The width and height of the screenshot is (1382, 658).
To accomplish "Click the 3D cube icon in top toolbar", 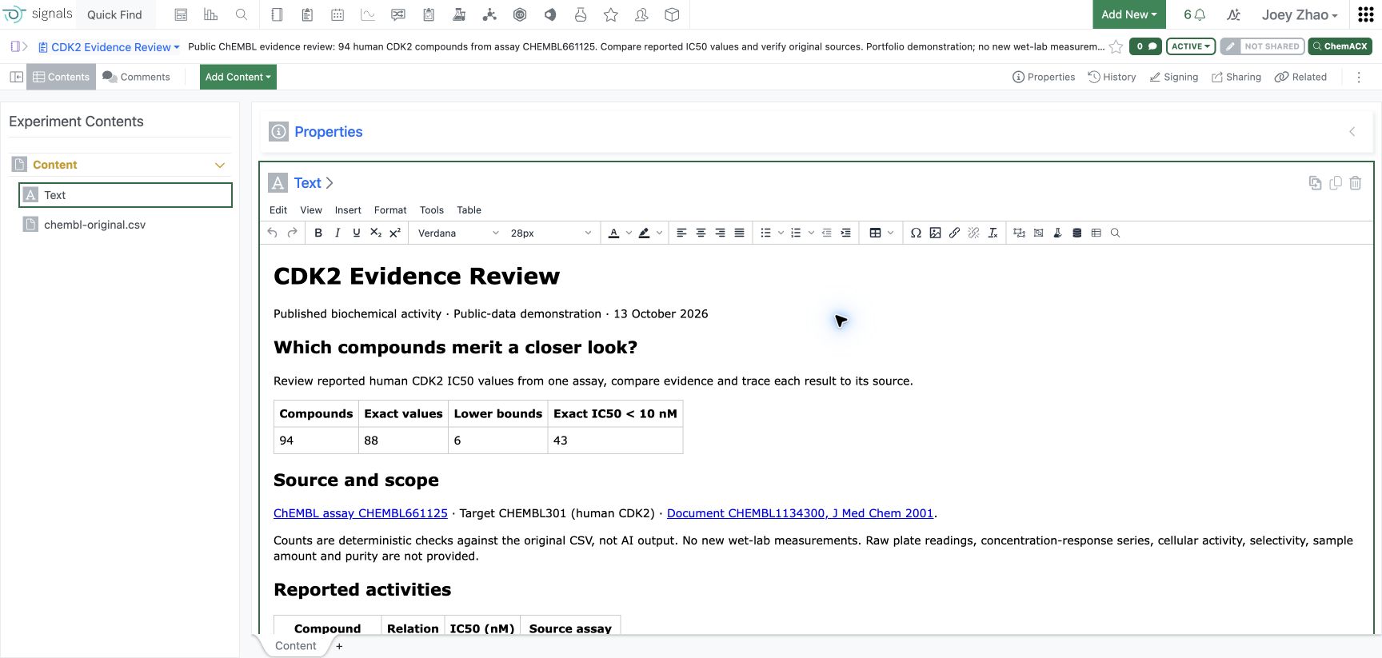I will coord(672,14).
